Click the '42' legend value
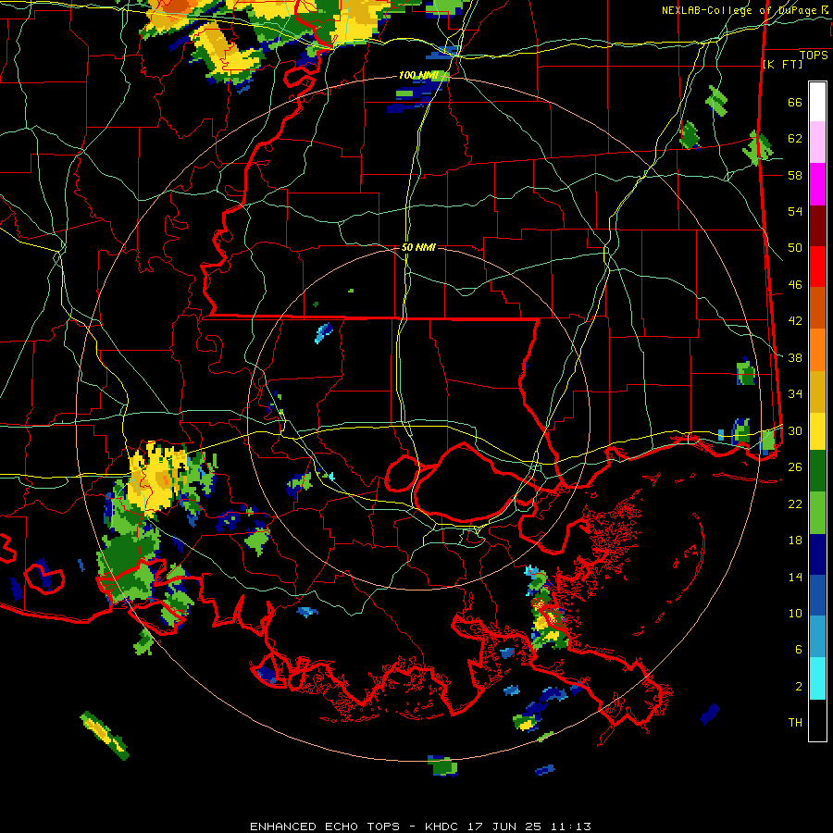Viewport: 833px width, 833px height. (795, 321)
